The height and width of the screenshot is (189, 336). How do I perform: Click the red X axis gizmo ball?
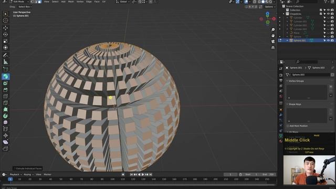tap(274, 19)
